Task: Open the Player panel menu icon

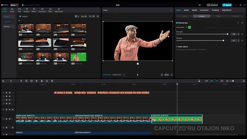Action: pyautogui.click(x=171, y=10)
